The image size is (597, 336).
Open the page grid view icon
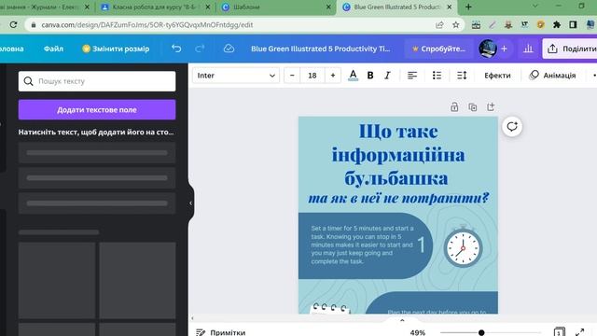point(559,332)
